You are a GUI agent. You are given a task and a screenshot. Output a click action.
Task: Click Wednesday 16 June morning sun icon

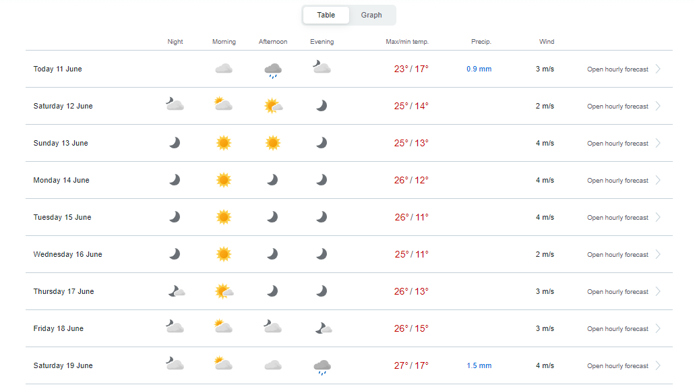(224, 254)
